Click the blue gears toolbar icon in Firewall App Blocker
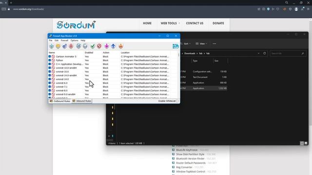 click(x=65, y=46)
